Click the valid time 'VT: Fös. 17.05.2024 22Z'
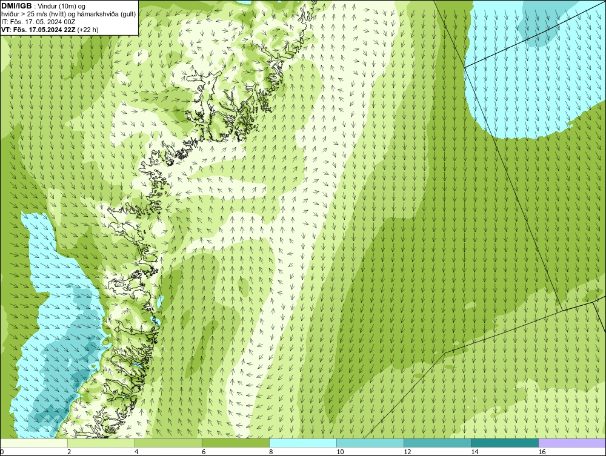606x456 pixels. (39, 30)
